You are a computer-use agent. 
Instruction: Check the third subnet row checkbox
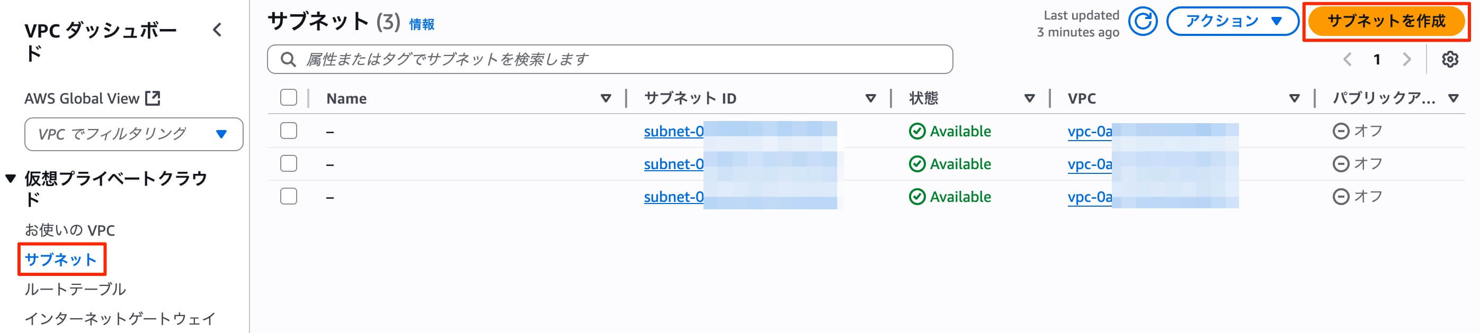(288, 196)
